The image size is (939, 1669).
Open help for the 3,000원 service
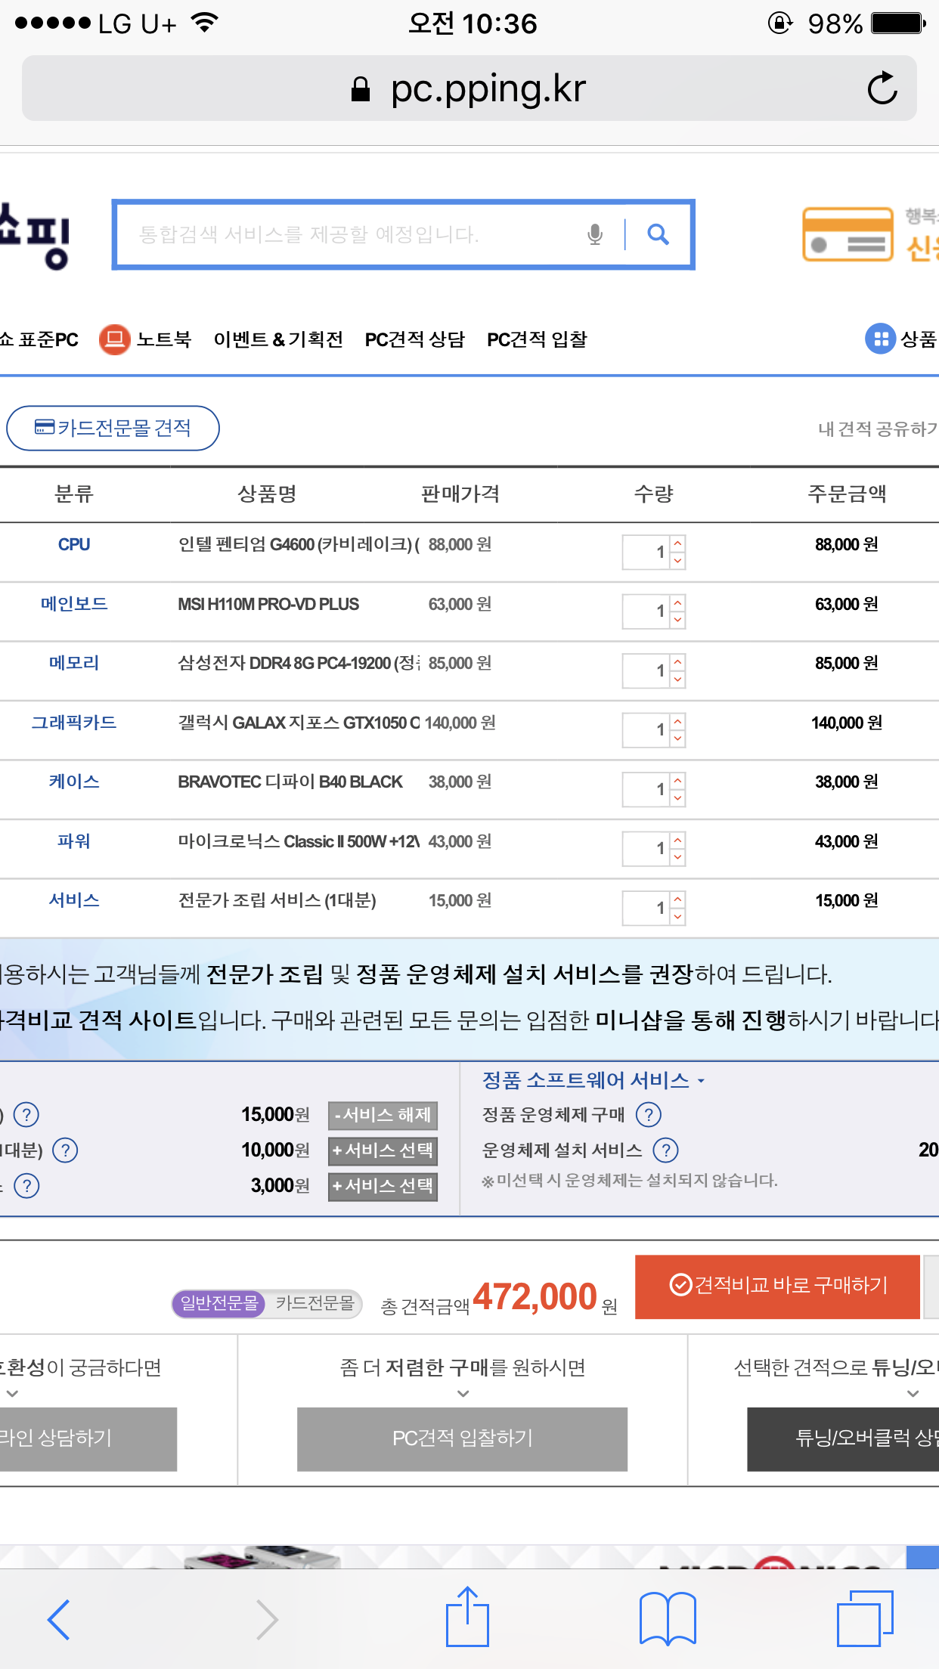point(26,1185)
